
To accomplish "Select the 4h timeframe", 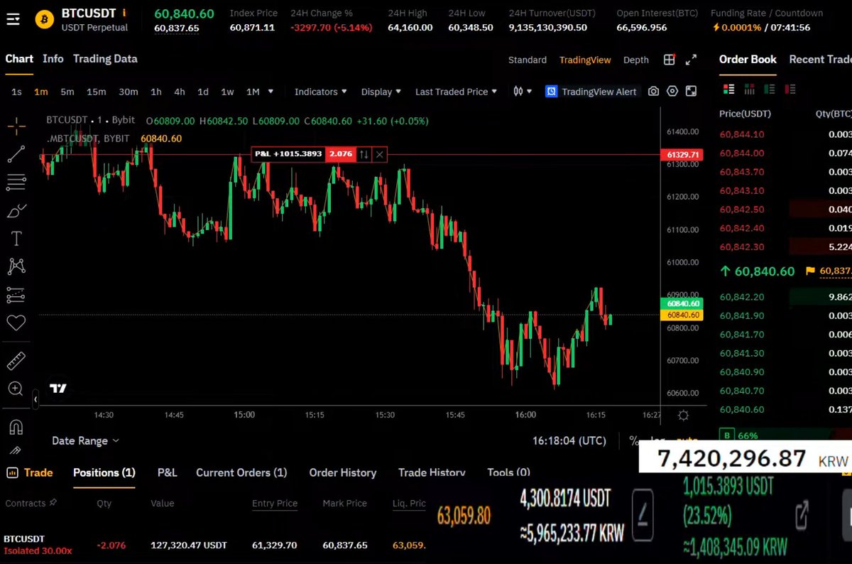I will [x=179, y=92].
